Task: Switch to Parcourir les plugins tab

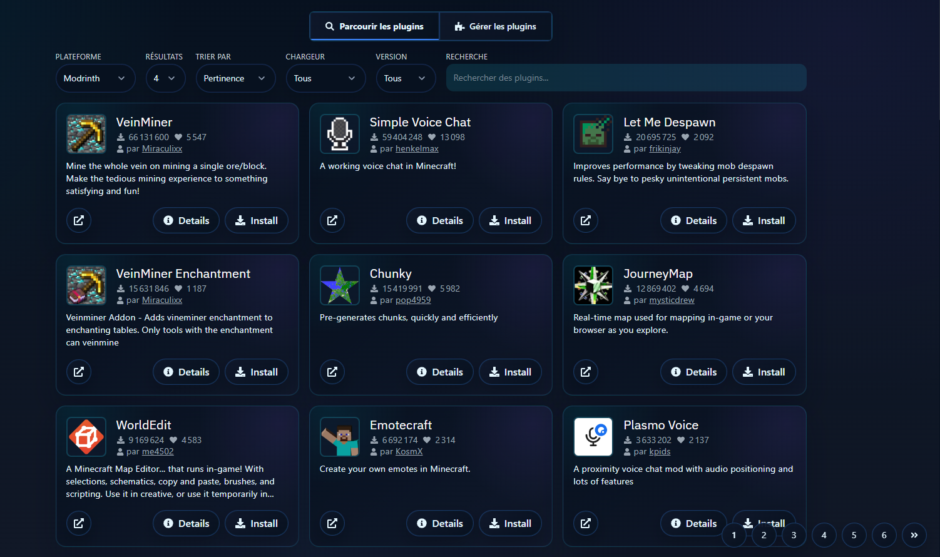Action: coord(374,26)
